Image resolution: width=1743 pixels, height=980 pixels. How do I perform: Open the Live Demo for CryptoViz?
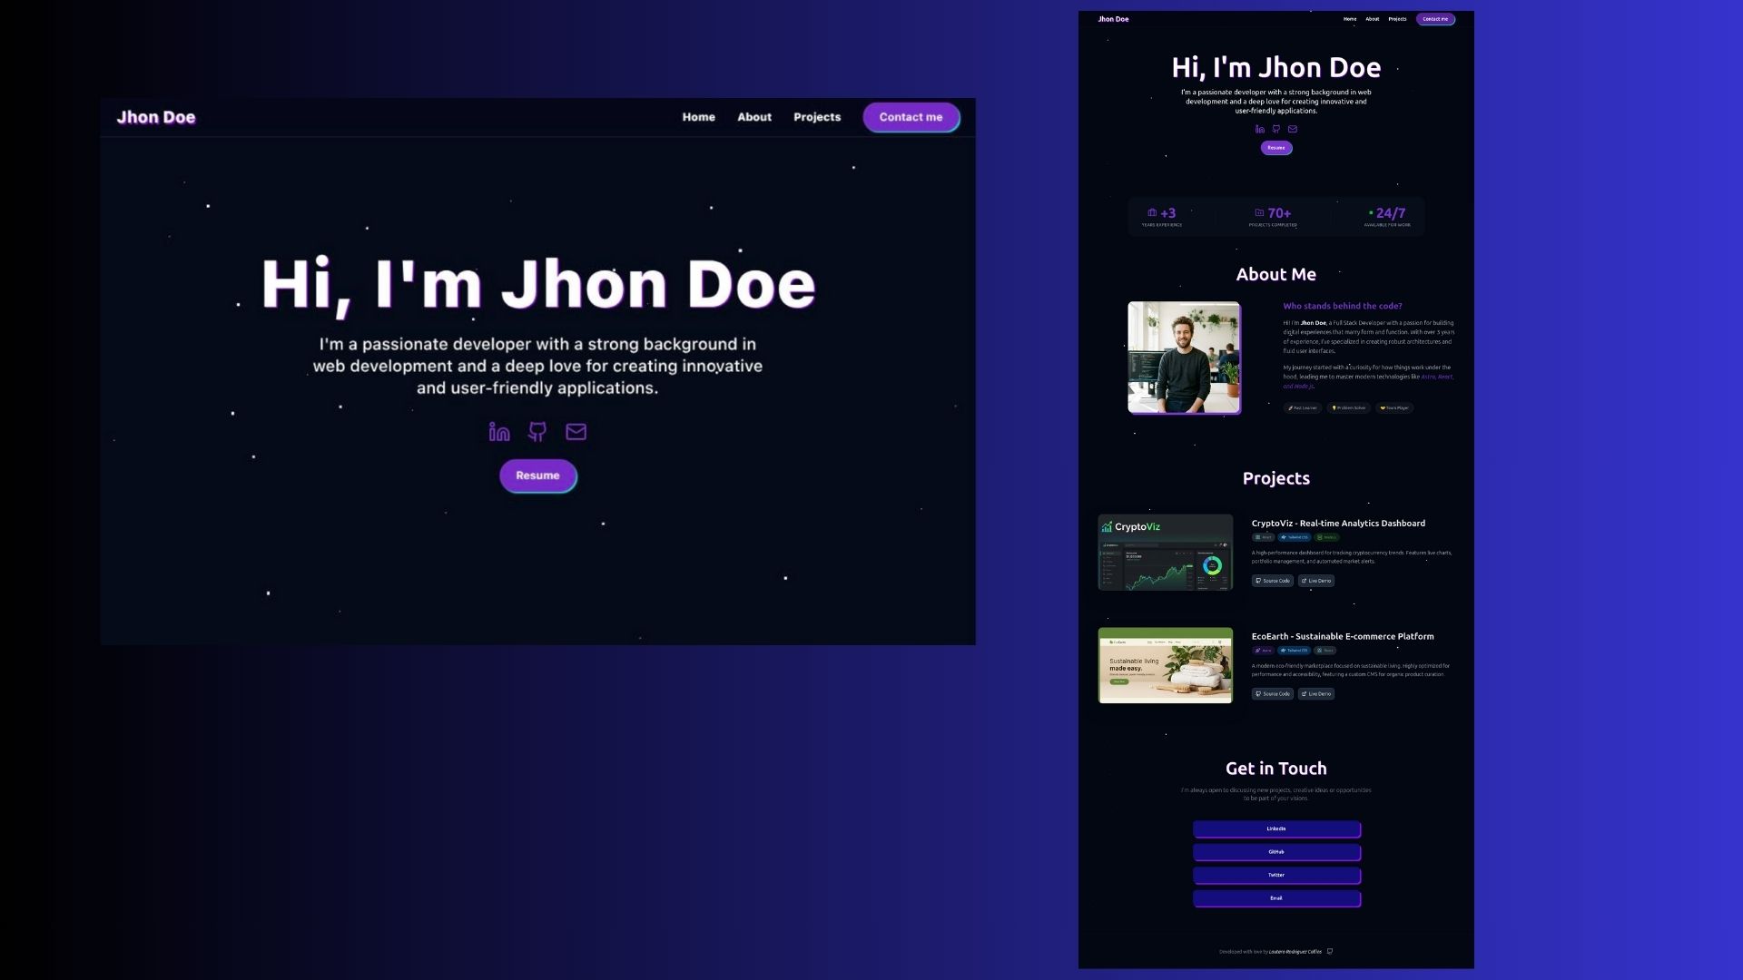(1315, 581)
